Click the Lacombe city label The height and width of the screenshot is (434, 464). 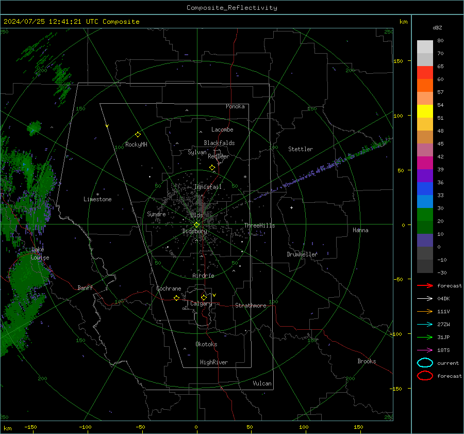click(222, 130)
